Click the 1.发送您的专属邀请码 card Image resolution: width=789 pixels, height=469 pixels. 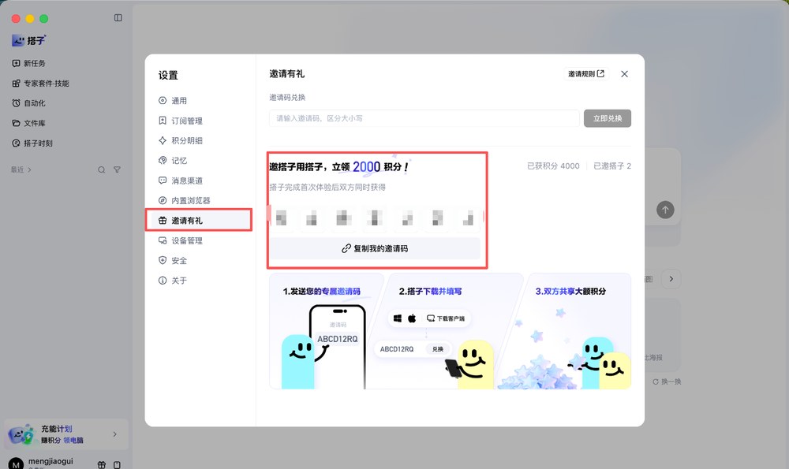tap(326, 331)
